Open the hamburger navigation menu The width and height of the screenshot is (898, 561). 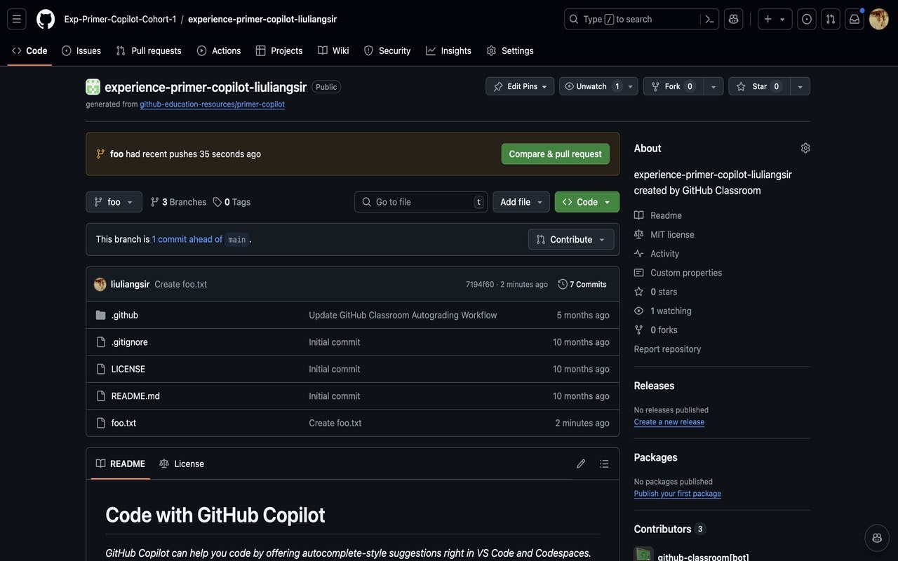pos(17,19)
